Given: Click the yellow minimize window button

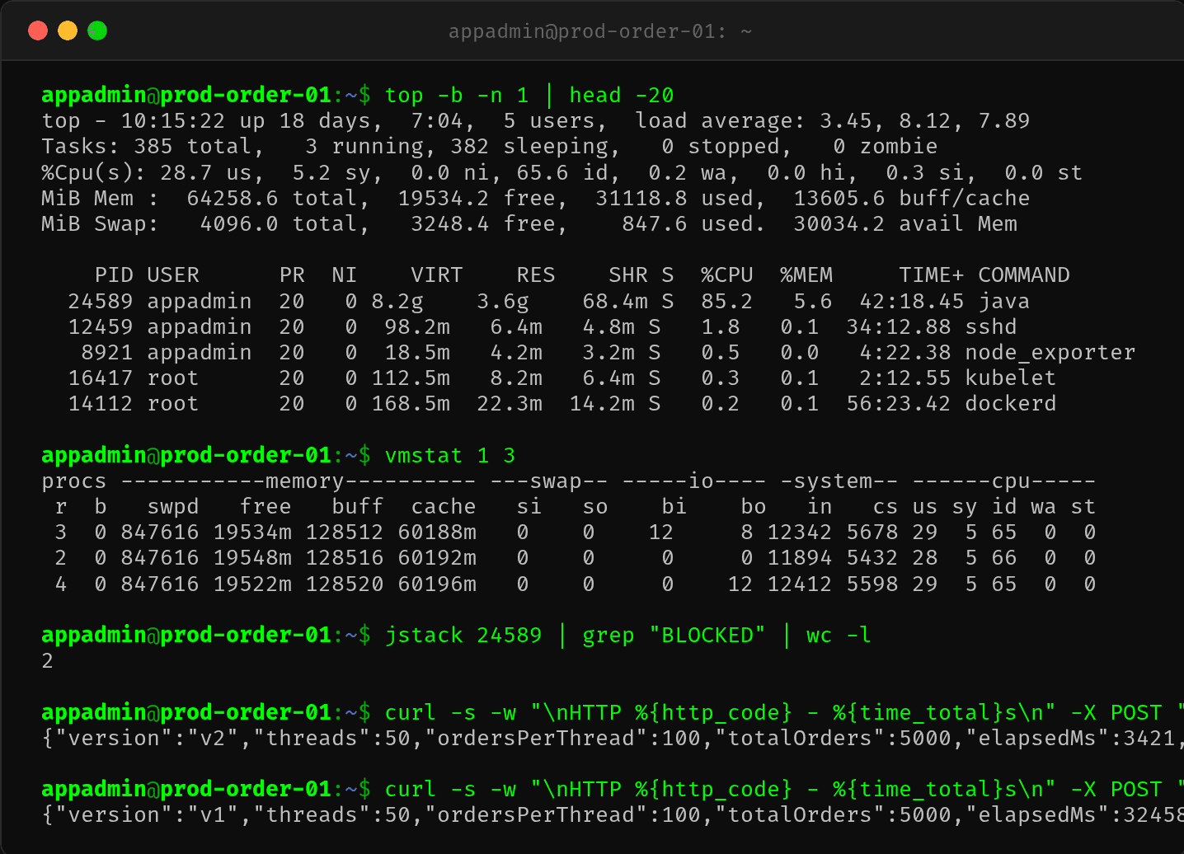Looking at the screenshot, I should 68,30.
